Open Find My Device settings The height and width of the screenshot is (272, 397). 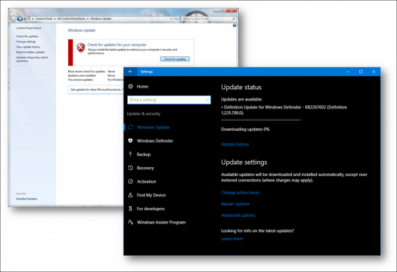coord(151,195)
